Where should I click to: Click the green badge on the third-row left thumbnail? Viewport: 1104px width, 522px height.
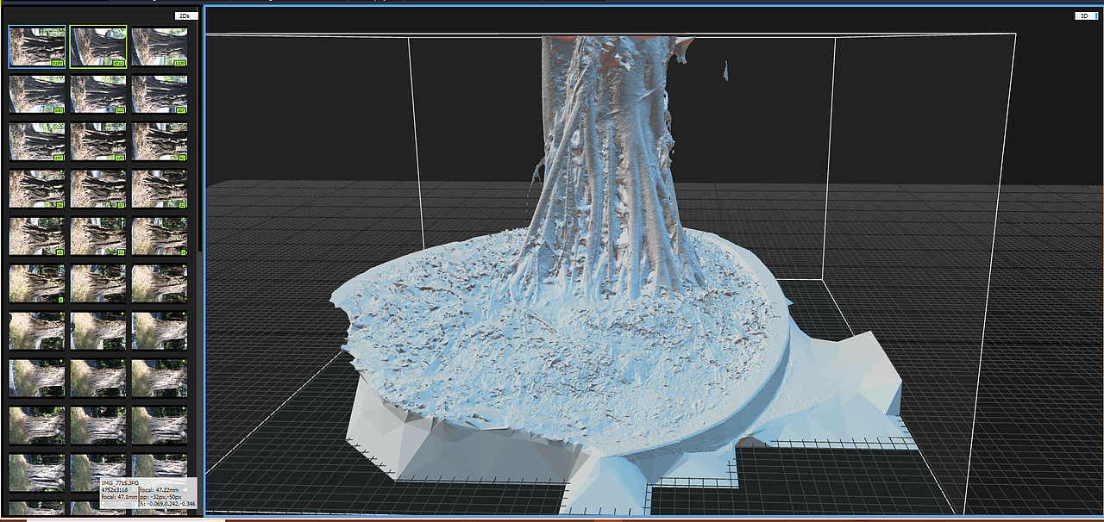coord(59,156)
